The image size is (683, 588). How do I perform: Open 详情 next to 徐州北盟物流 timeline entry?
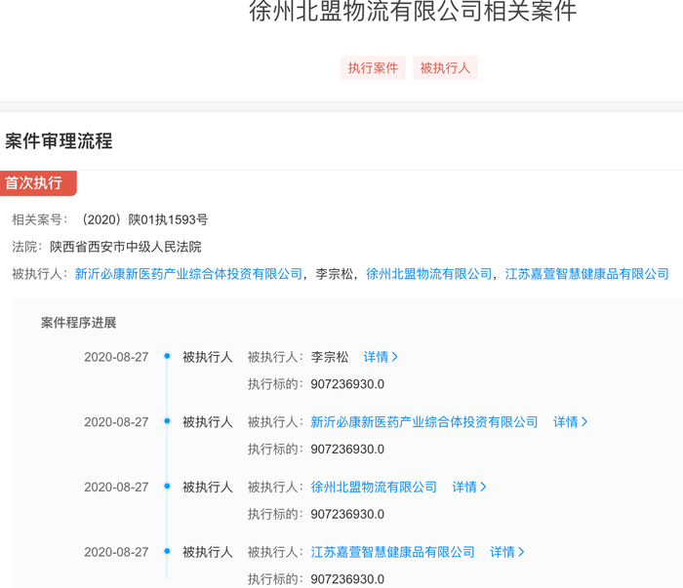469,487
